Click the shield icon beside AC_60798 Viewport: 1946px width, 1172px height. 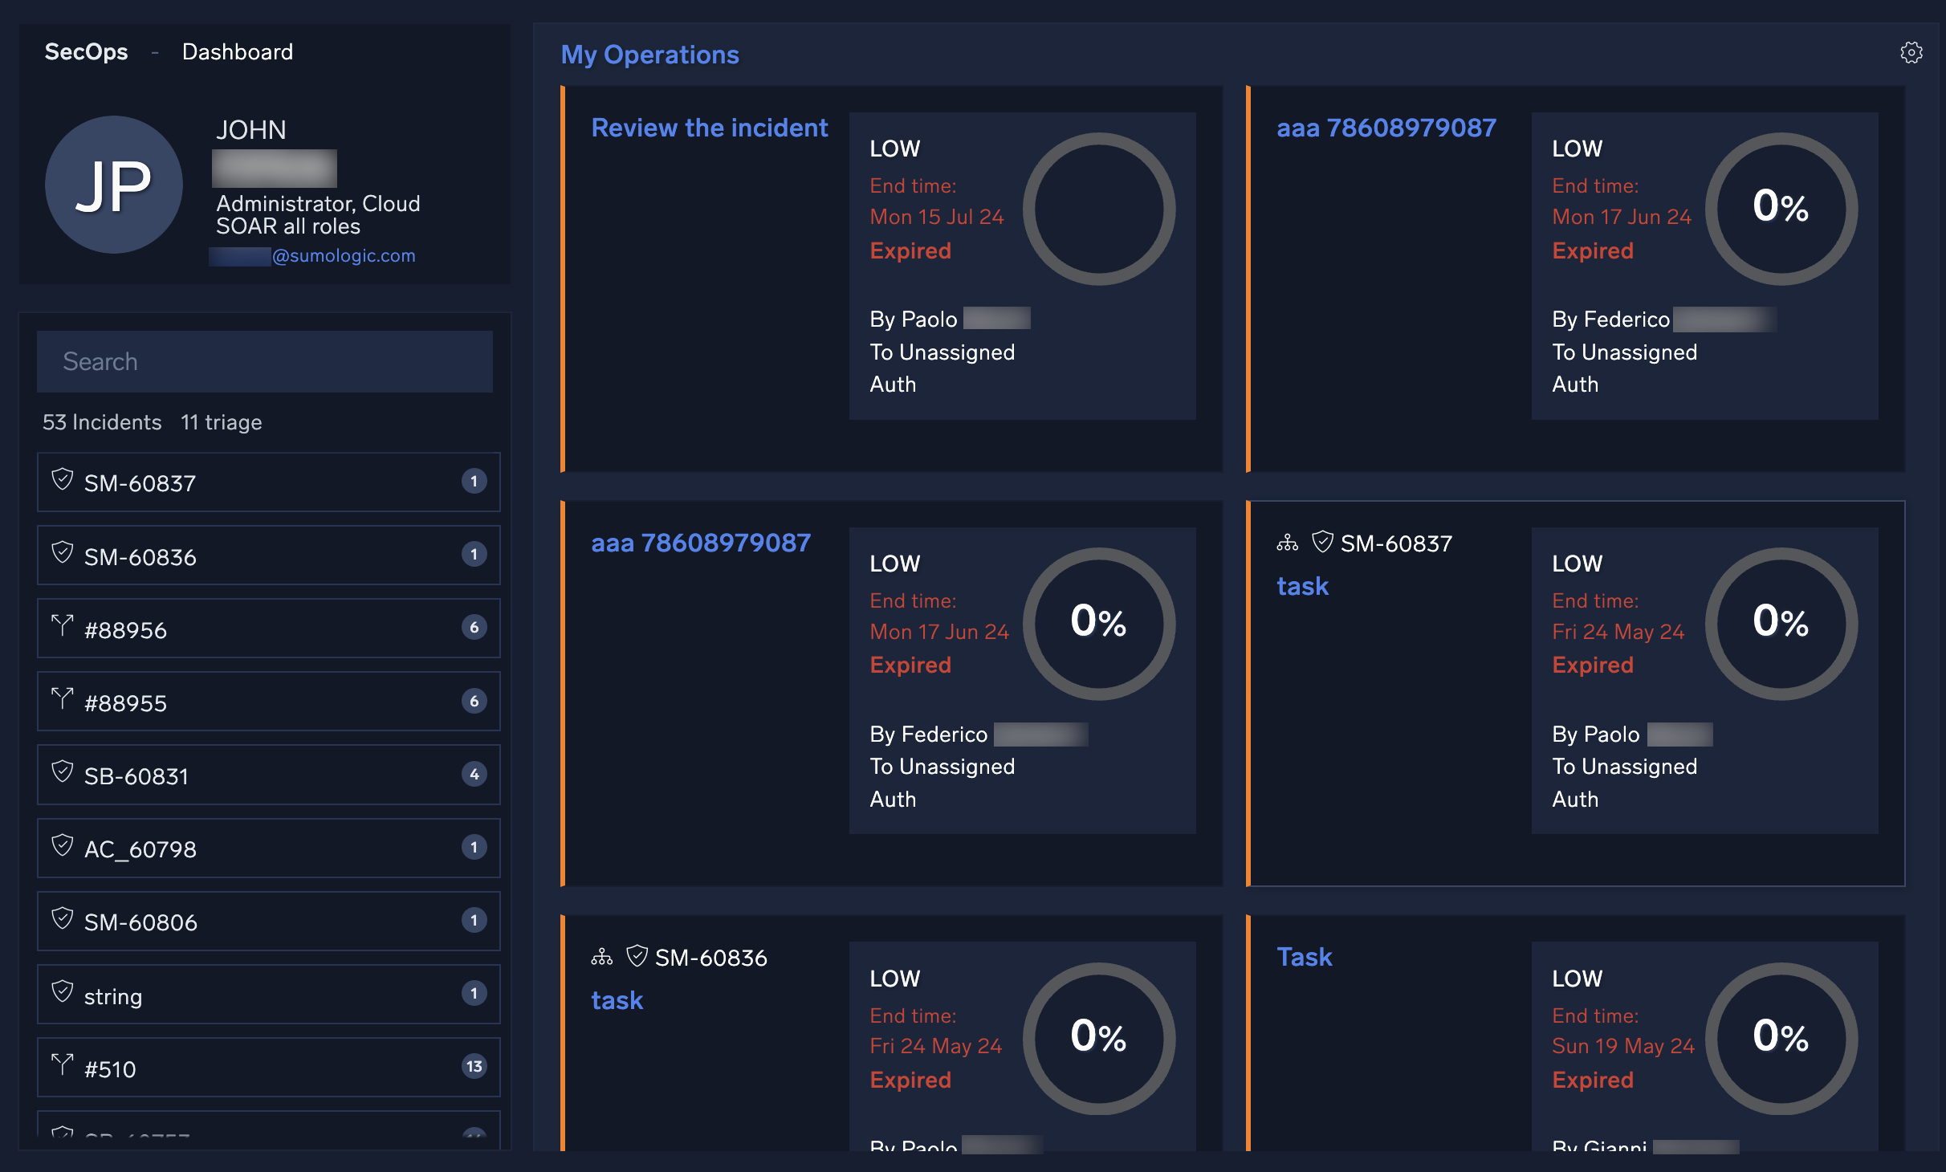pyautogui.click(x=63, y=848)
